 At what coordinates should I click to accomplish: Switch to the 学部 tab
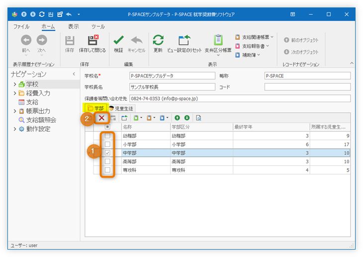(x=95, y=108)
